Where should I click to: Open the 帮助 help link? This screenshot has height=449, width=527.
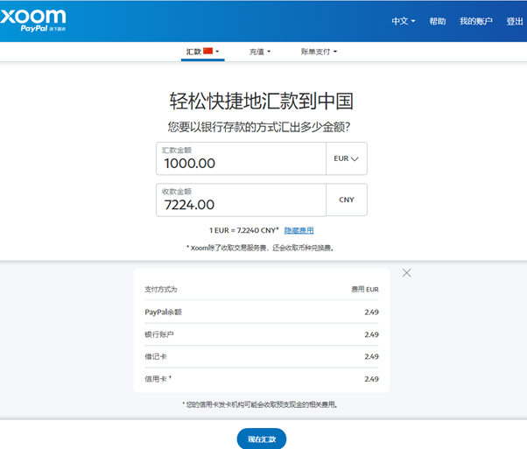pyautogui.click(x=437, y=21)
